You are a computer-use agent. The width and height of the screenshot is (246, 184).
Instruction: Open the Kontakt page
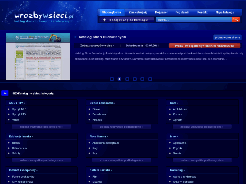point(202,12)
